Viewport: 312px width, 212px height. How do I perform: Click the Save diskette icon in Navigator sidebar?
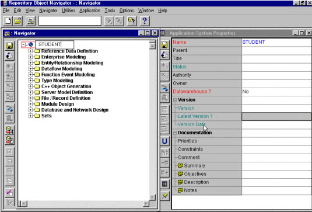tap(9, 46)
